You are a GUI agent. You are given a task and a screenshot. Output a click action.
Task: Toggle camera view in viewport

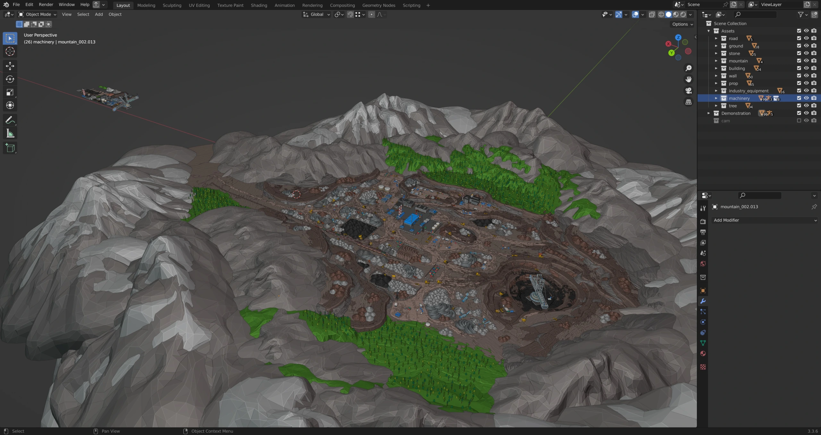688,91
